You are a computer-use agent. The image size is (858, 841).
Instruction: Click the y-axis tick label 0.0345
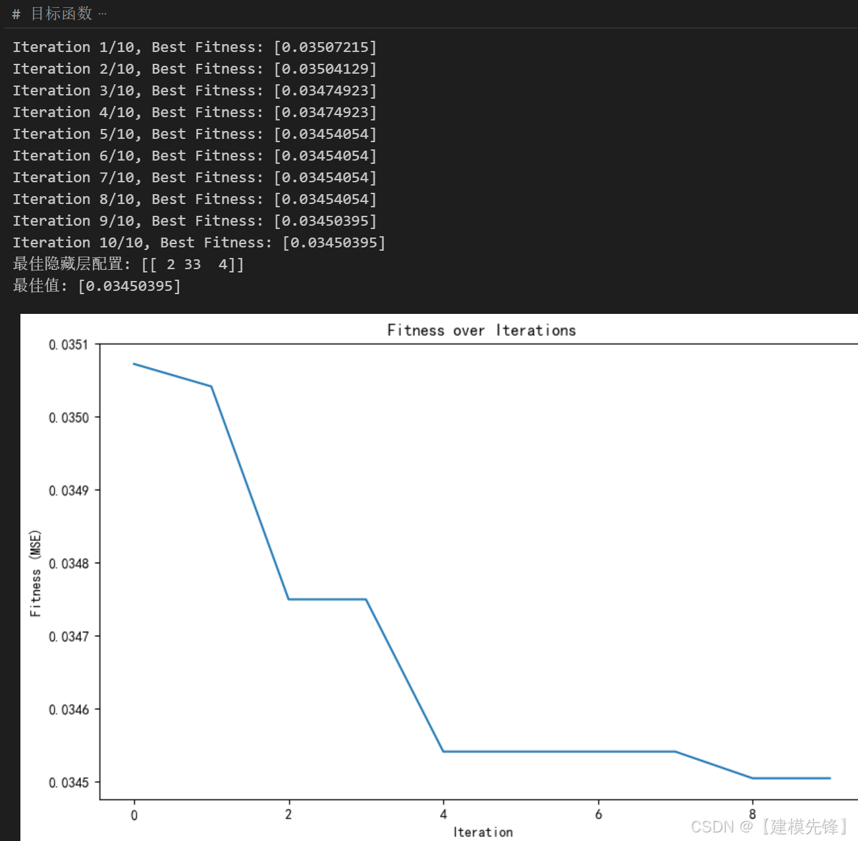pos(68,783)
